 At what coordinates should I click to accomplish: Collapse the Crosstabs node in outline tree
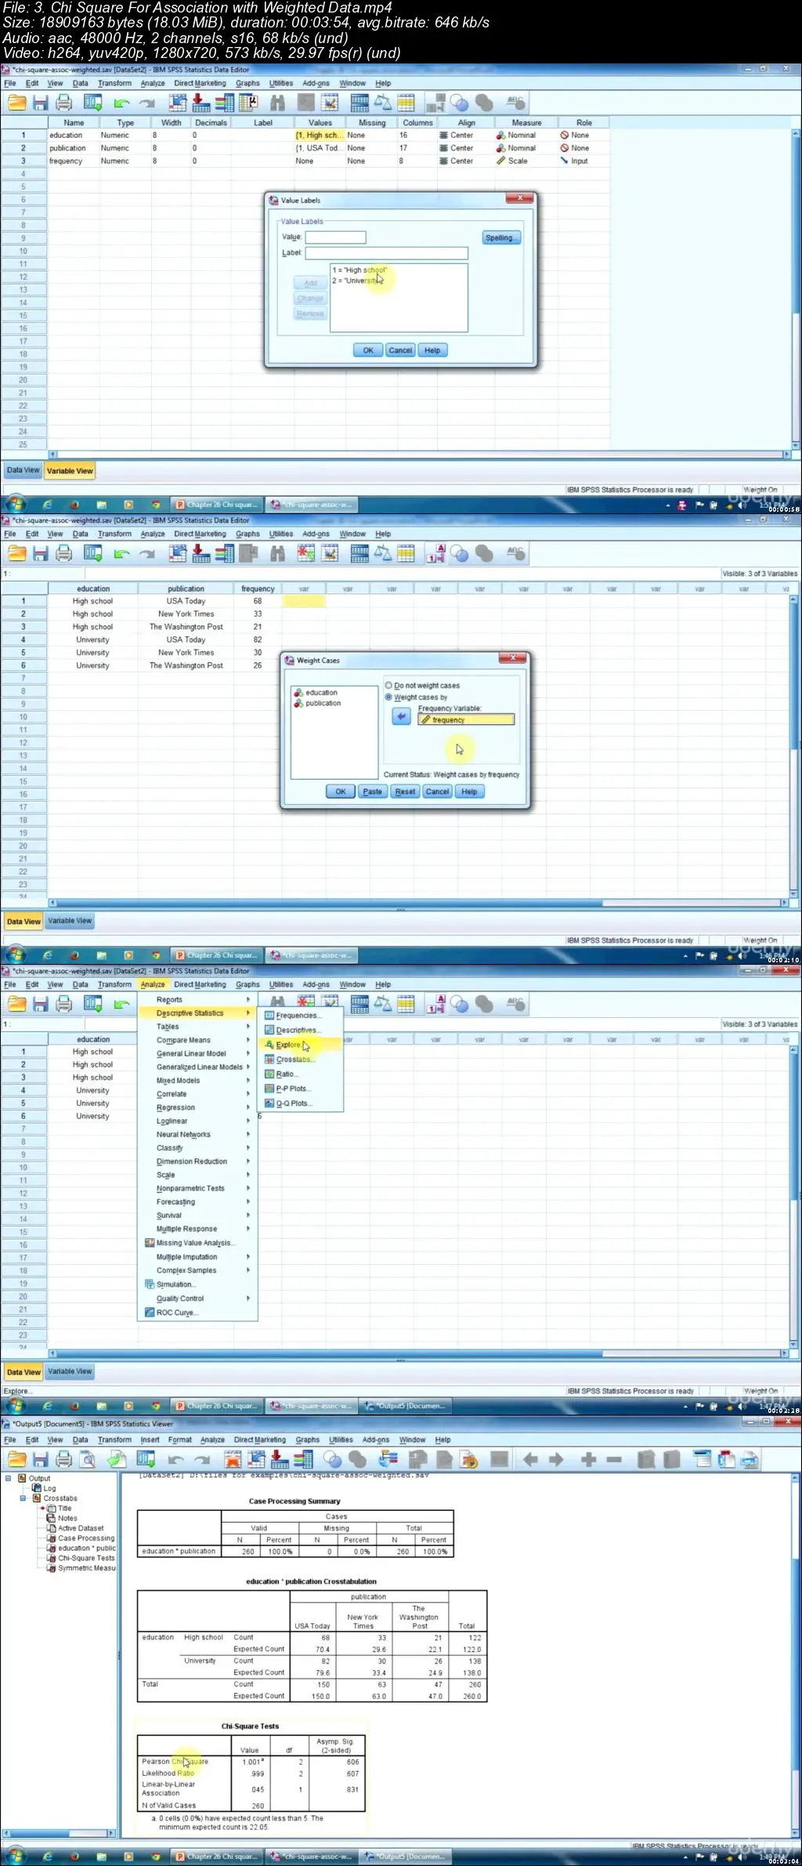tap(23, 1498)
